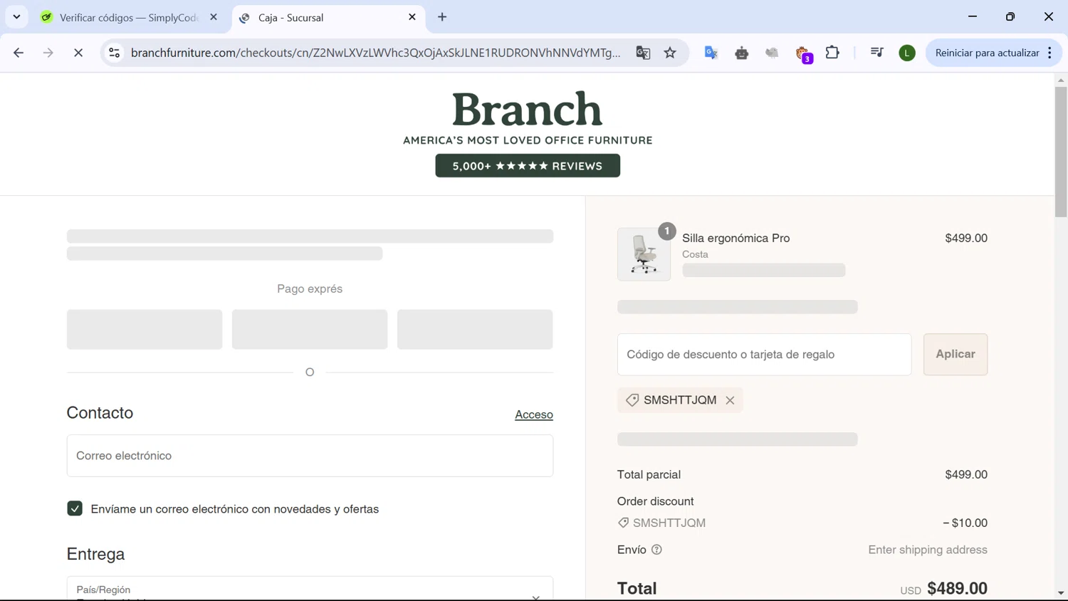The image size is (1068, 601).
Task: Click the gray cloud extension icon
Action: (x=772, y=53)
